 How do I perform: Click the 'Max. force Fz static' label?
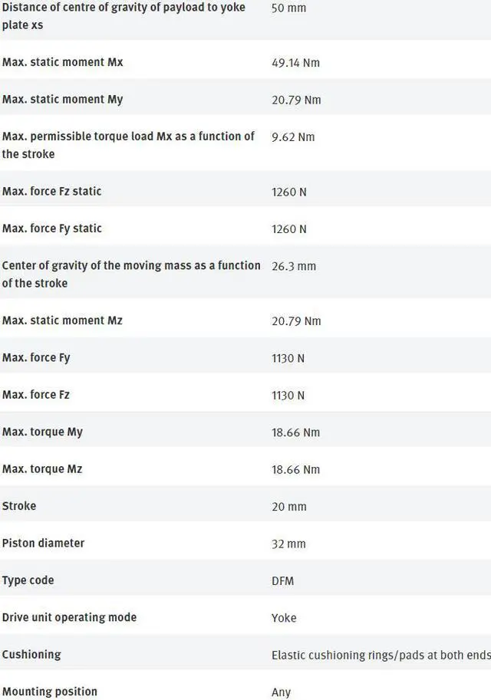coord(51,192)
